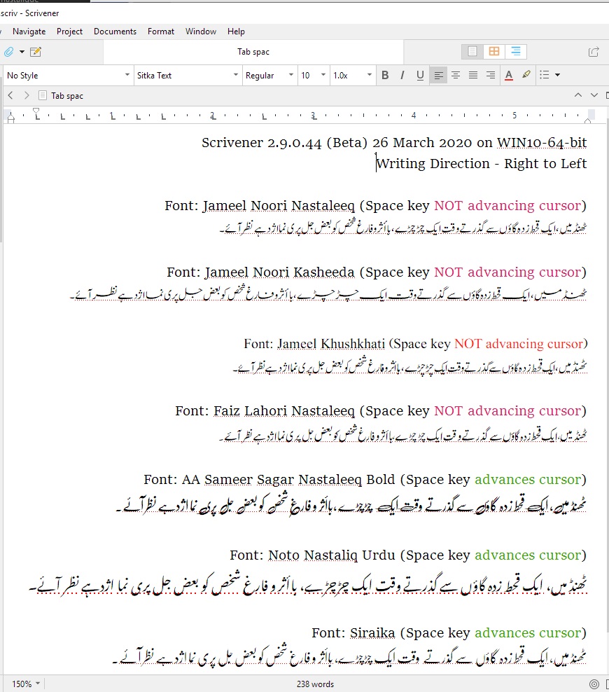The width and height of the screenshot is (609, 692).
Task: Click the Urdu sample text under Jameel Noori Kasheeda
Action: tap(328, 294)
